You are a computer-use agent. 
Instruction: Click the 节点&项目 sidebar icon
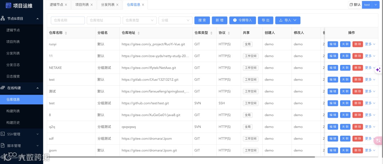click(3, 18)
